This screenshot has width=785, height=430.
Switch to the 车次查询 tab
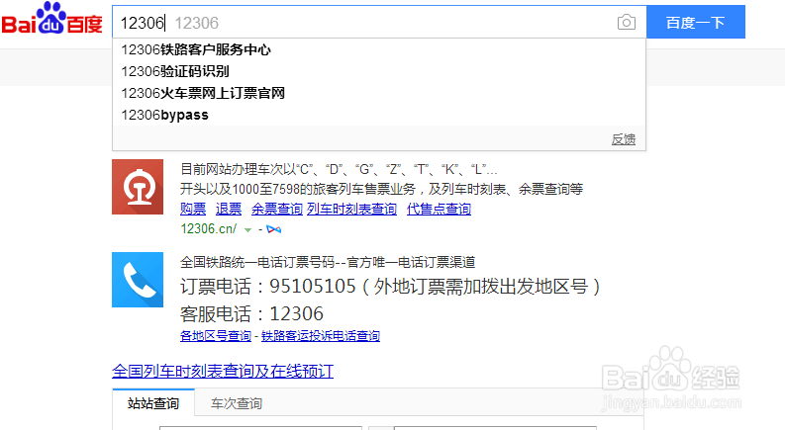(x=237, y=403)
